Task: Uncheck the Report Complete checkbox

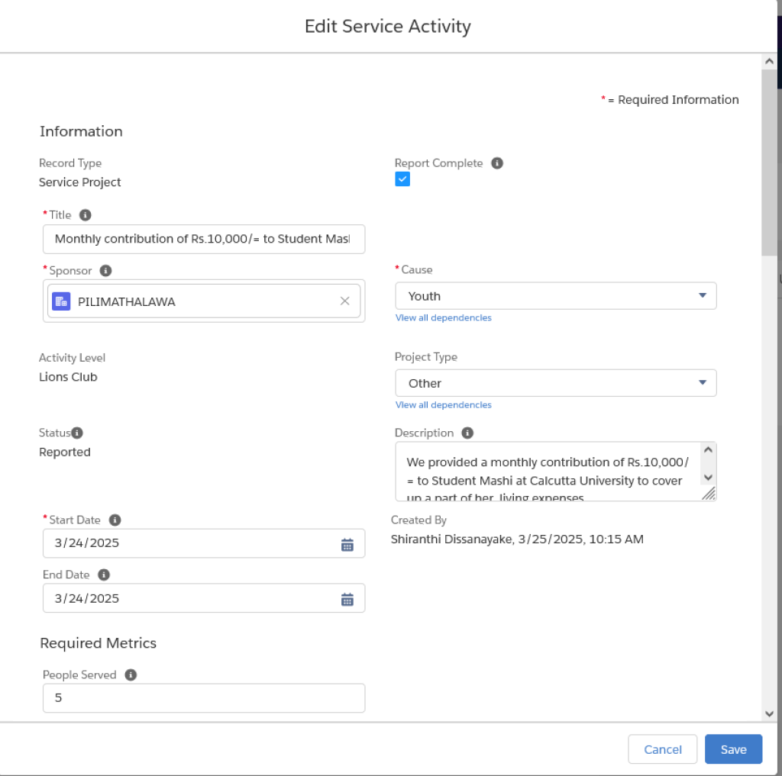Action: [402, 179]
